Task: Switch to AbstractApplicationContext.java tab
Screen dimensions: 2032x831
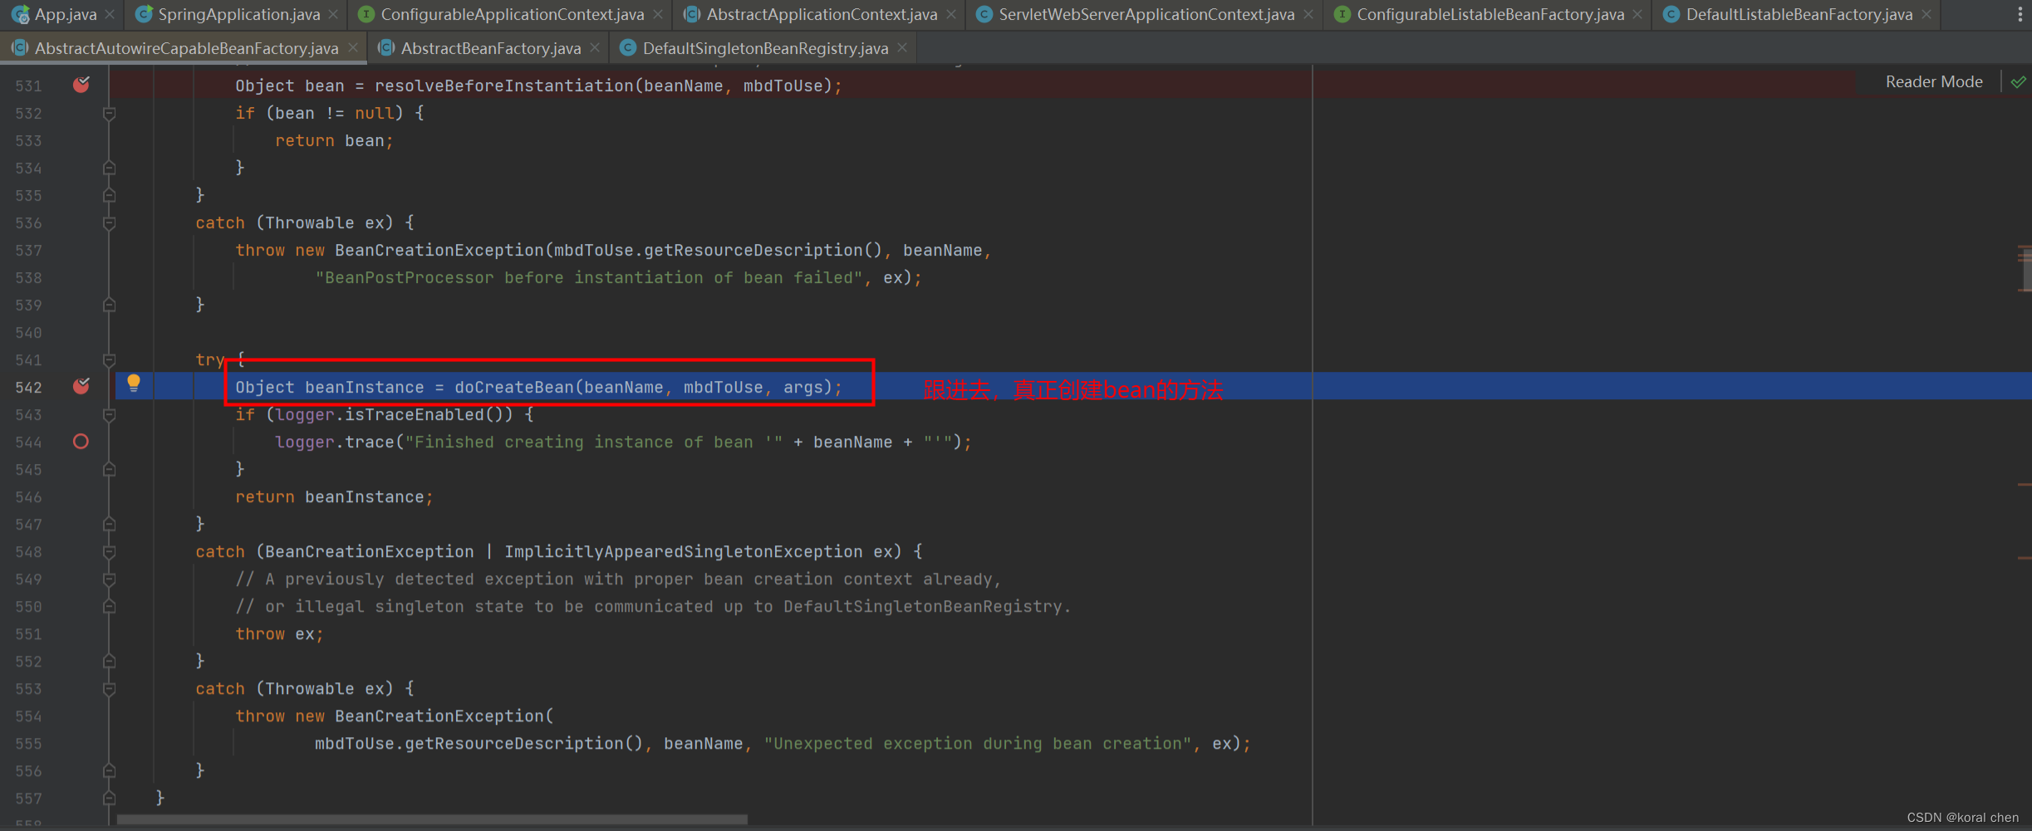Action: (x=822, y=14)
